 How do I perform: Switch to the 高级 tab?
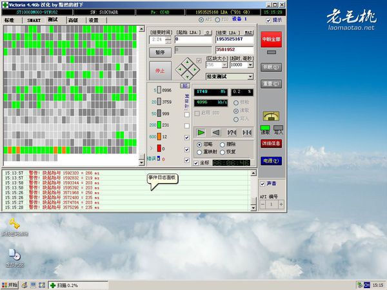pyautogui.click(x=73, y=20)
